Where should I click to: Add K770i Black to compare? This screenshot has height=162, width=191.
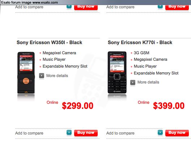point(120,133)
